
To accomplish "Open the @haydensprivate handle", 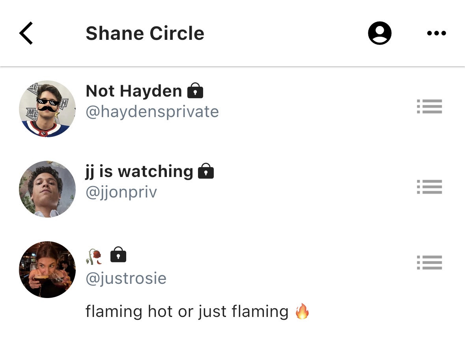I will pos(152,112).
